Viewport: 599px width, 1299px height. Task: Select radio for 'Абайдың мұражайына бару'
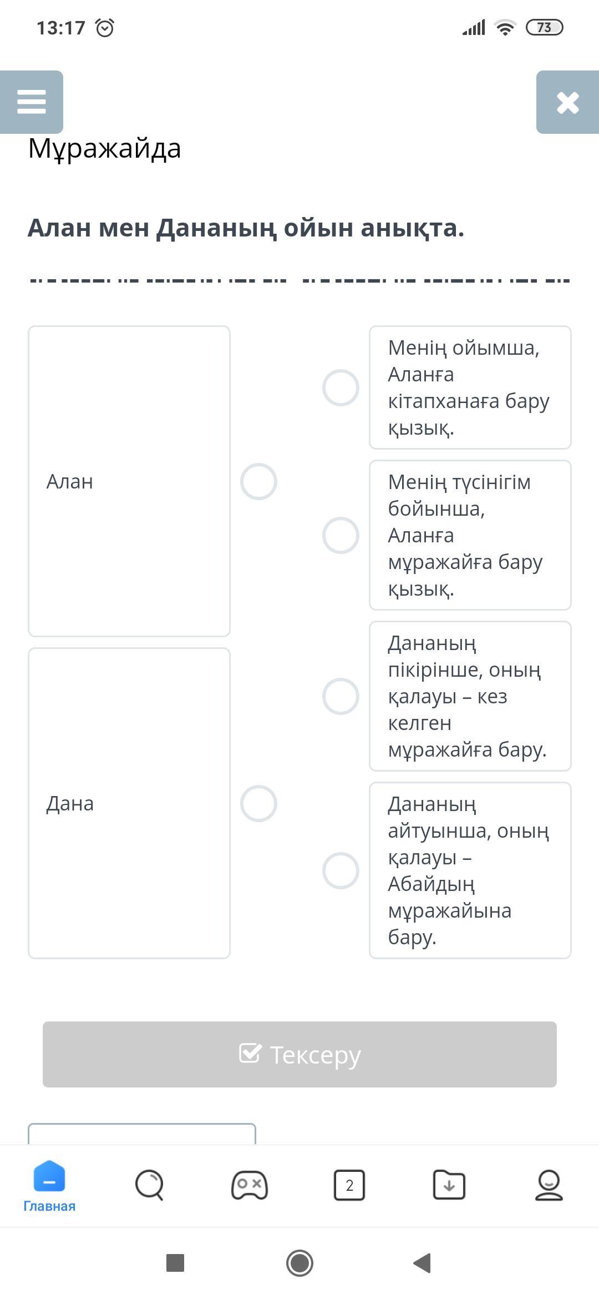[341, 870]
